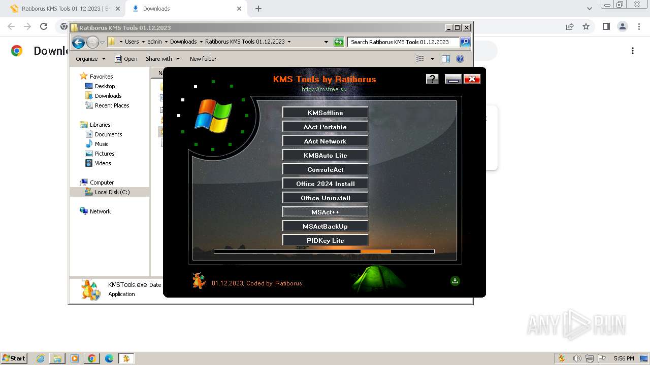
Task: Open Explorer help icon
Action: point(460,59)
